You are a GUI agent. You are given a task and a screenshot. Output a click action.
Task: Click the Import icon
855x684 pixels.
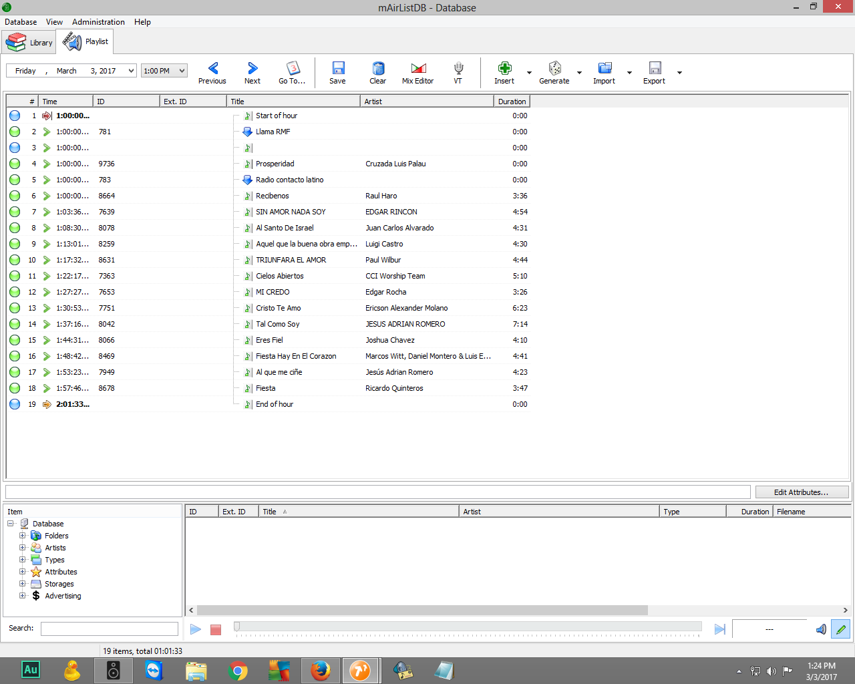(605, 68)
